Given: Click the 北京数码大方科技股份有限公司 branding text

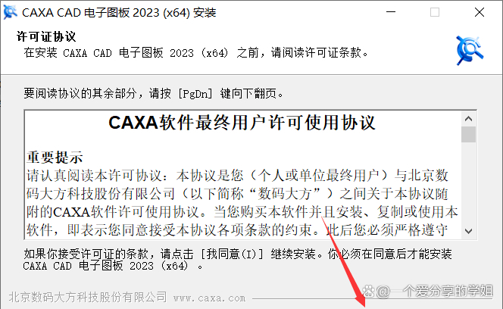Looking at the screenshot, I should coord(88,297).
